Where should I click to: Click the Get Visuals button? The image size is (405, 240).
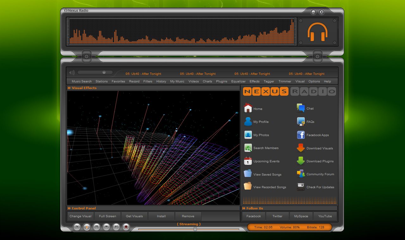click(134, 216)
